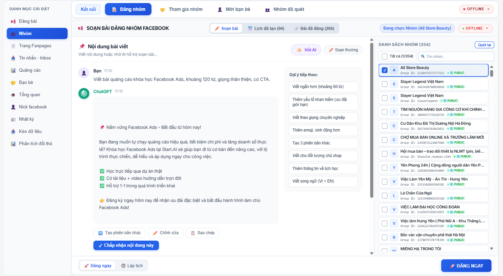The width and height of the screenshot is (503, 276).
Task: Click the Tìm nhóm search field
Action: pyautogui.click(x=456, y=56)
